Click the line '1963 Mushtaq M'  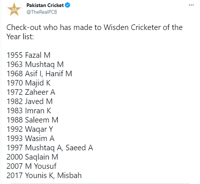click(x=35, y=64)
